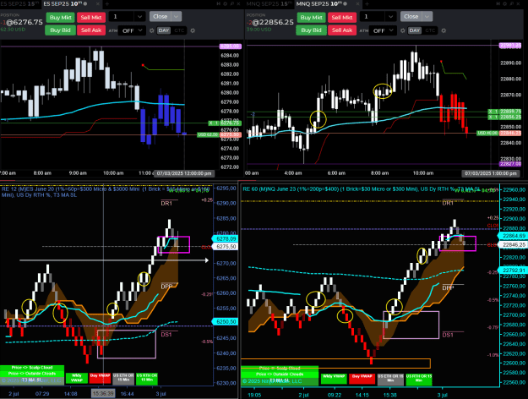Image resolution: width=528 pixels, height=399 pixels.
Task: Click Buy Mkt in MNQ panel
Action: [x=312, y=18]
